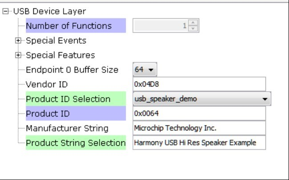Select the Endpoint 0 Buffer Size label
Screen dimensions: 289x180
72,70
